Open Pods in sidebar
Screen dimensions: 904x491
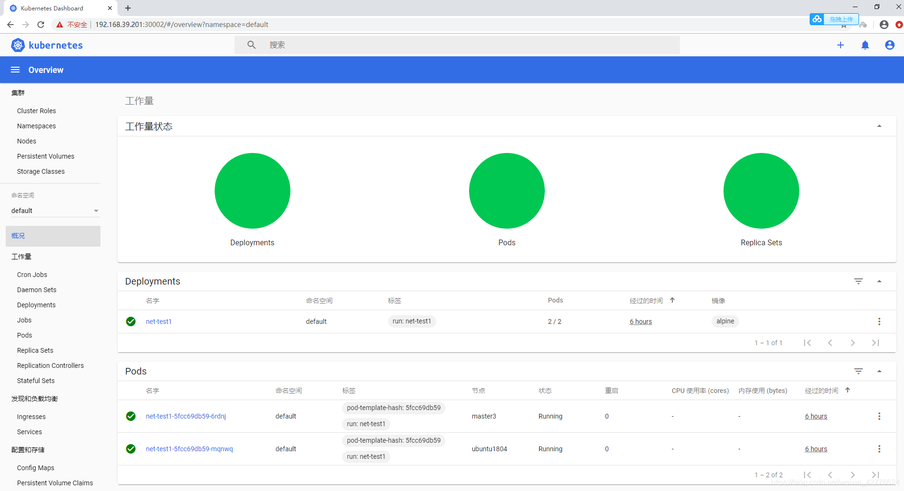click(x=25, y=335)
